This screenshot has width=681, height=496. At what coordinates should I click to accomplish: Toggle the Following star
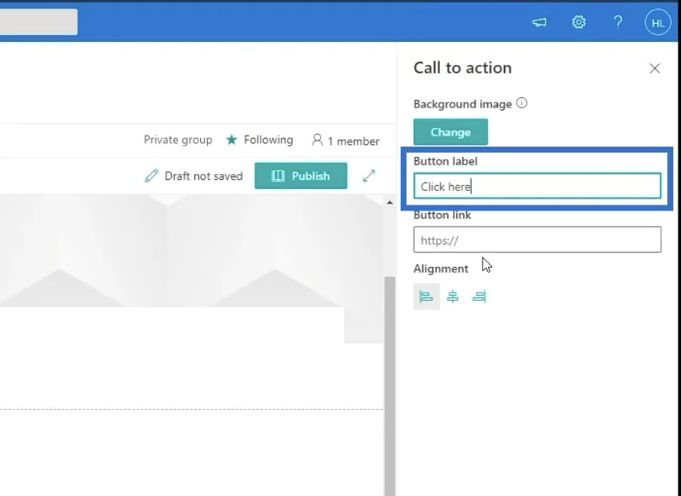[x=232, y=140]
